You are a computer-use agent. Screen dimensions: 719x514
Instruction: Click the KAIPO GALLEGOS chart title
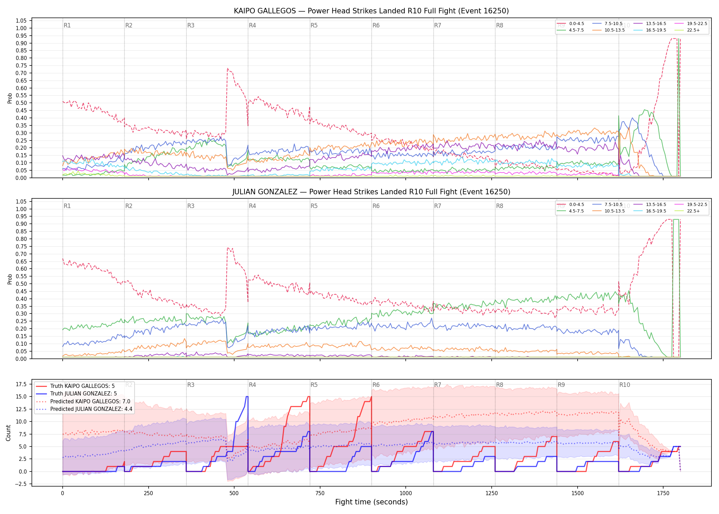click(x=371, y=11)
